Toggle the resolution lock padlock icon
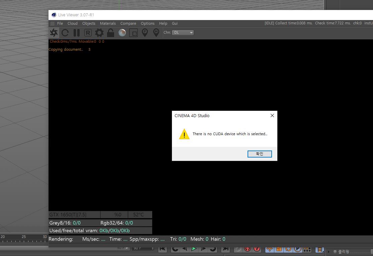 pos(110,33)
